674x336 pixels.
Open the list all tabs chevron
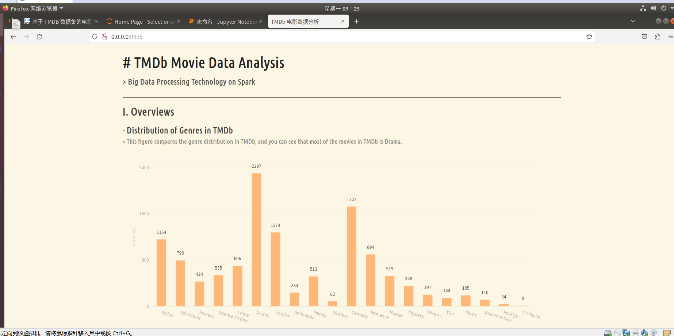(633, 21)
